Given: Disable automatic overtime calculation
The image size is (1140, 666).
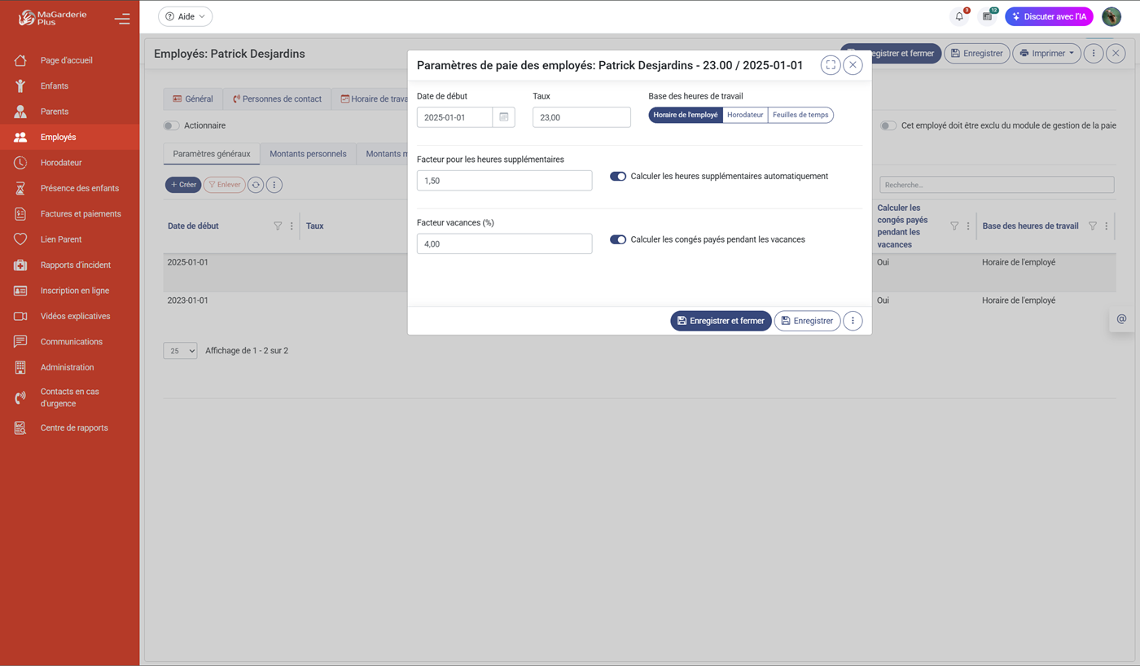Looking at the screenshot, I should pyautogui.click(x=618, y=176).
